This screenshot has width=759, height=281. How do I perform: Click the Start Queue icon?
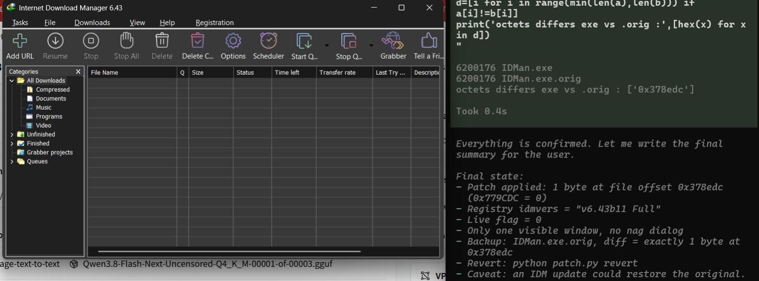point(304,41)
